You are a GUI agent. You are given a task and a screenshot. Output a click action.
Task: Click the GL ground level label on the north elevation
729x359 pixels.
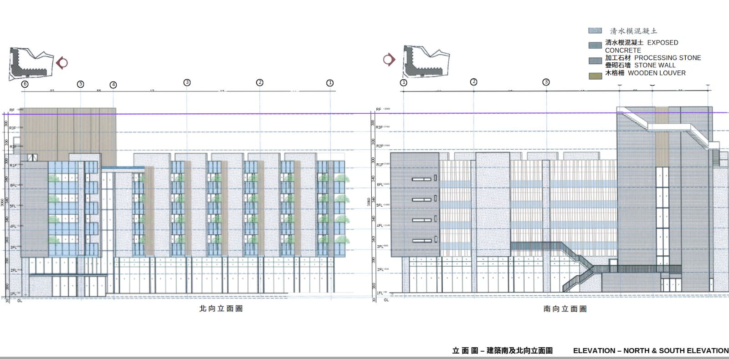coord(20,301)
